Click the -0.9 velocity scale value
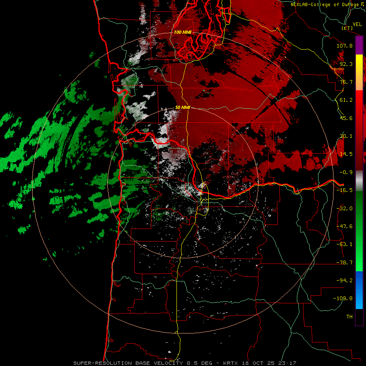Viewport: 366px width, 366px height. (346, 172)
